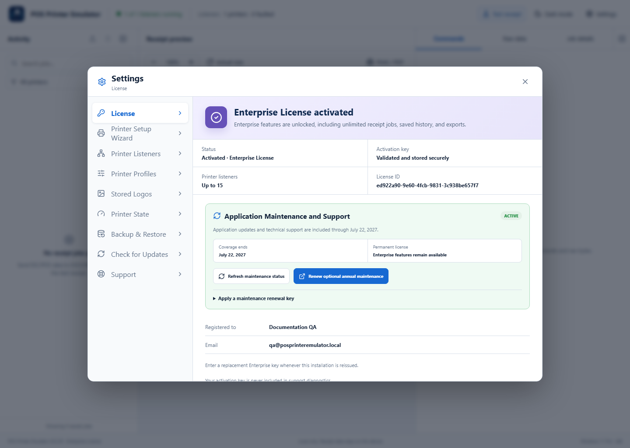Close the Settings dialog
The image size is (630, 448).
[x=525, y=82]
